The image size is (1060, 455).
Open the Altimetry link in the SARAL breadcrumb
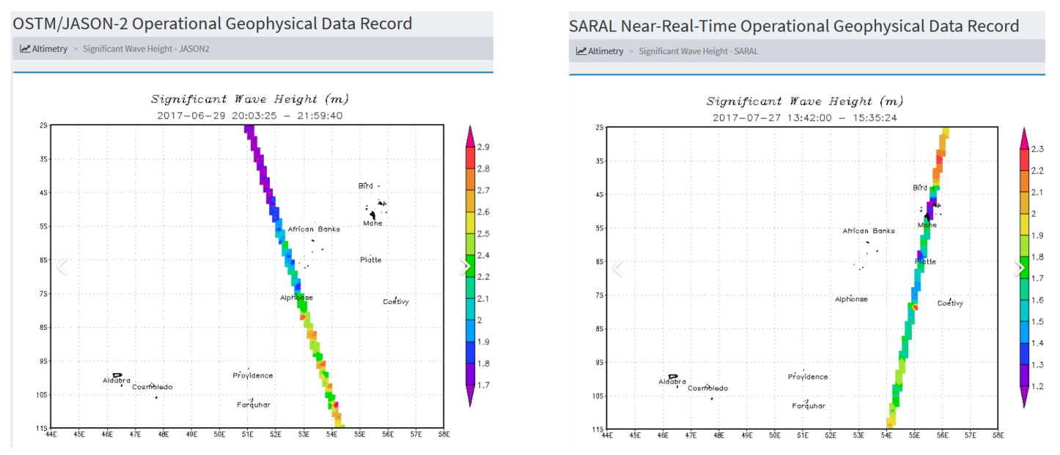click(x=606, y=51)
